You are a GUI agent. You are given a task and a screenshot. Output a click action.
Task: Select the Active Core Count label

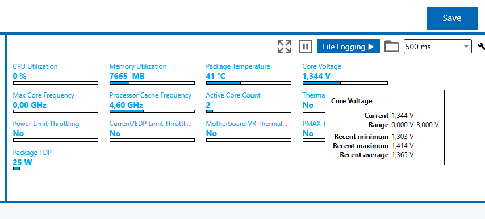(233, 95)
